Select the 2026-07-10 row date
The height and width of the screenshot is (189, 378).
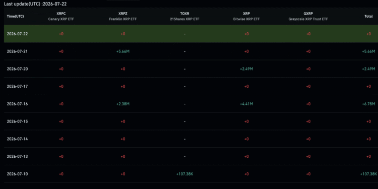[x=17, y=174]
